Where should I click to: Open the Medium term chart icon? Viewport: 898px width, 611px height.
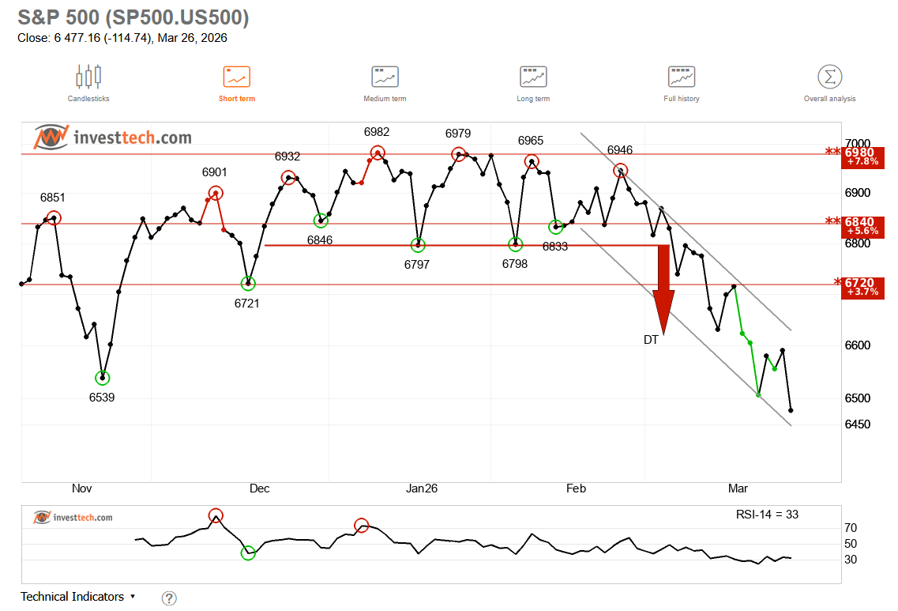(385, 77)
